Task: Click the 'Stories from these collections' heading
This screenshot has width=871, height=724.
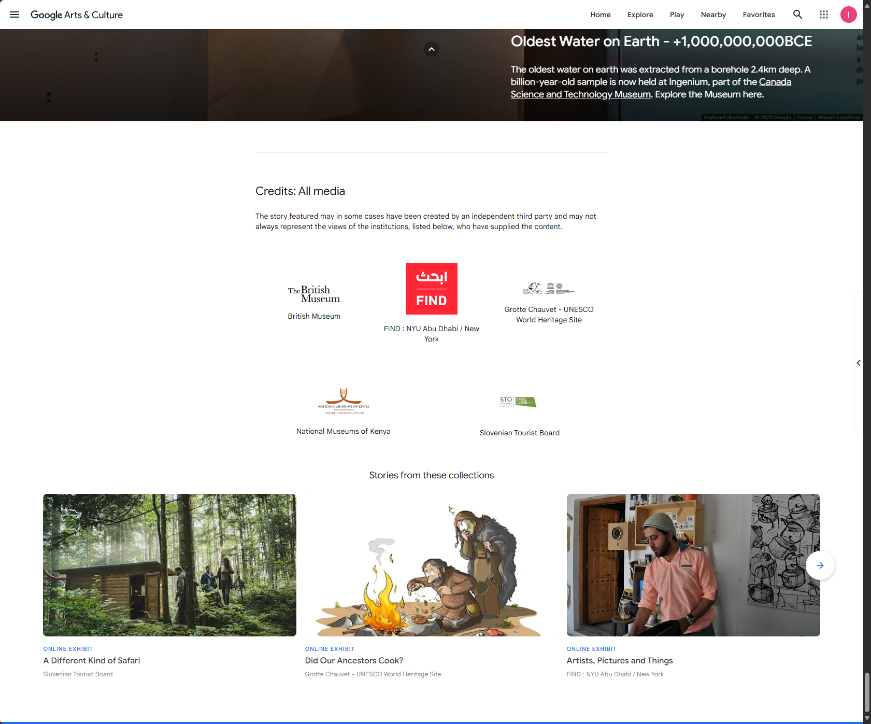Action: (432, 475)
